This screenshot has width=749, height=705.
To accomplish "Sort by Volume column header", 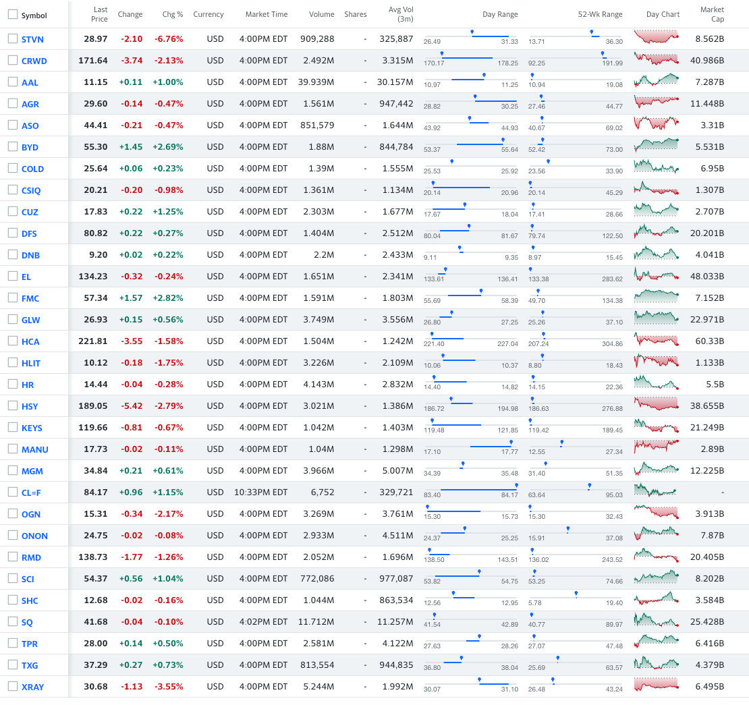I will coord(321,14).
